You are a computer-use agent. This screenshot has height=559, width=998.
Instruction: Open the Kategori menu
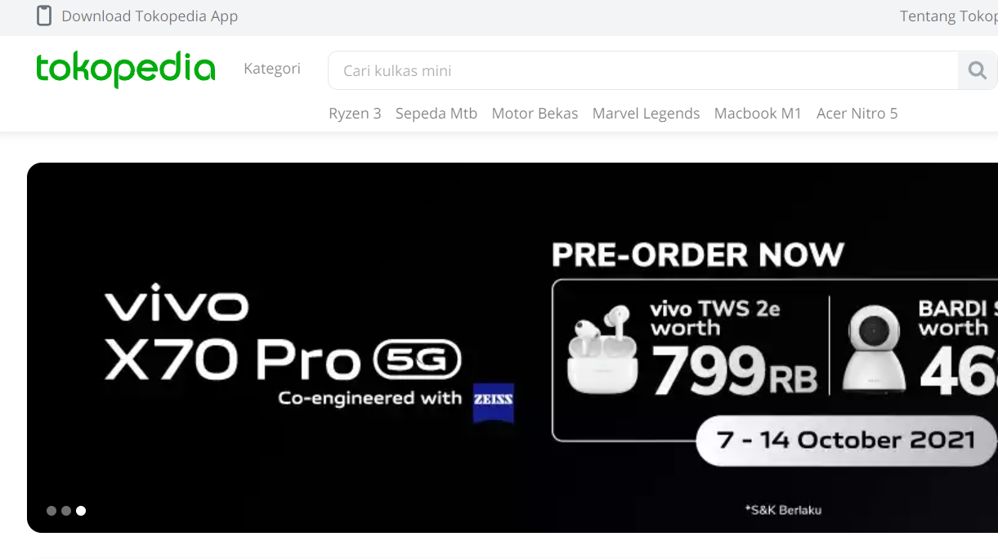pos(272,69)
